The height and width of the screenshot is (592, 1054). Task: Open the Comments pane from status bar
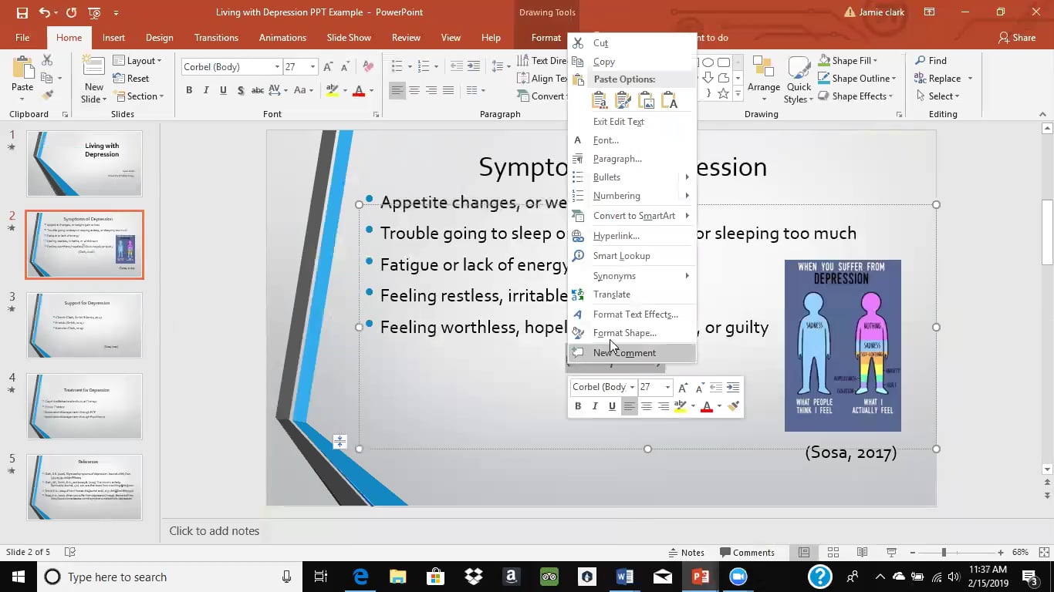[x=747, y=552]
